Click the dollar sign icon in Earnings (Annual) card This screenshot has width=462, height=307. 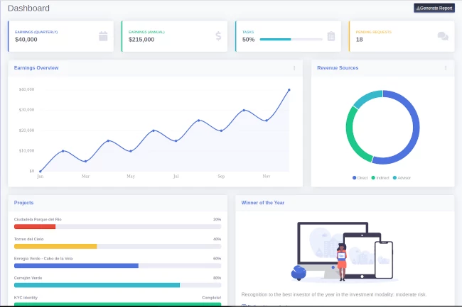218,36
